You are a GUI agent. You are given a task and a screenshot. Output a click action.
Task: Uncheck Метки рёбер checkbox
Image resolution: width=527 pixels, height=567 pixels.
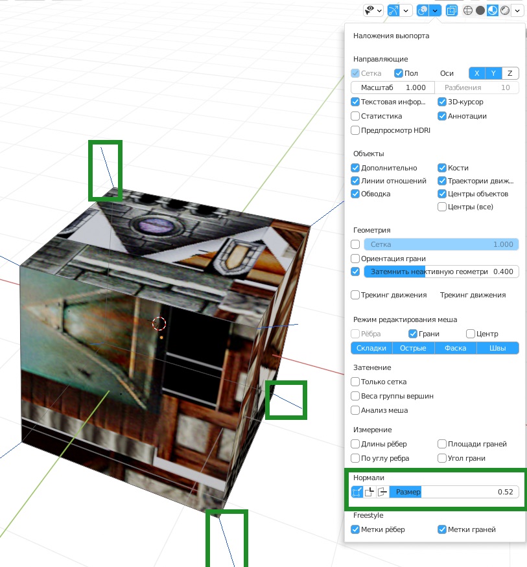(x=355, y=529)
